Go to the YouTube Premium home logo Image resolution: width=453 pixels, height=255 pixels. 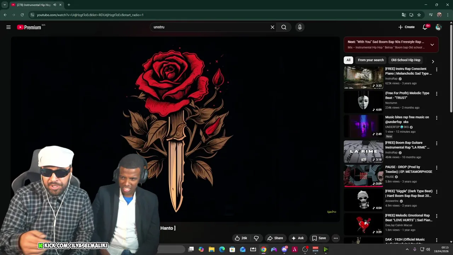[29, 27]
